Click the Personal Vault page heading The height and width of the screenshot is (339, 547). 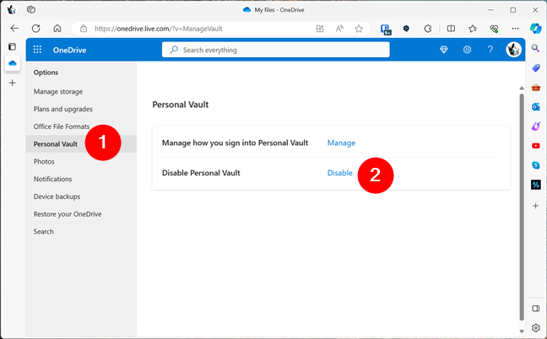point(181,105)
